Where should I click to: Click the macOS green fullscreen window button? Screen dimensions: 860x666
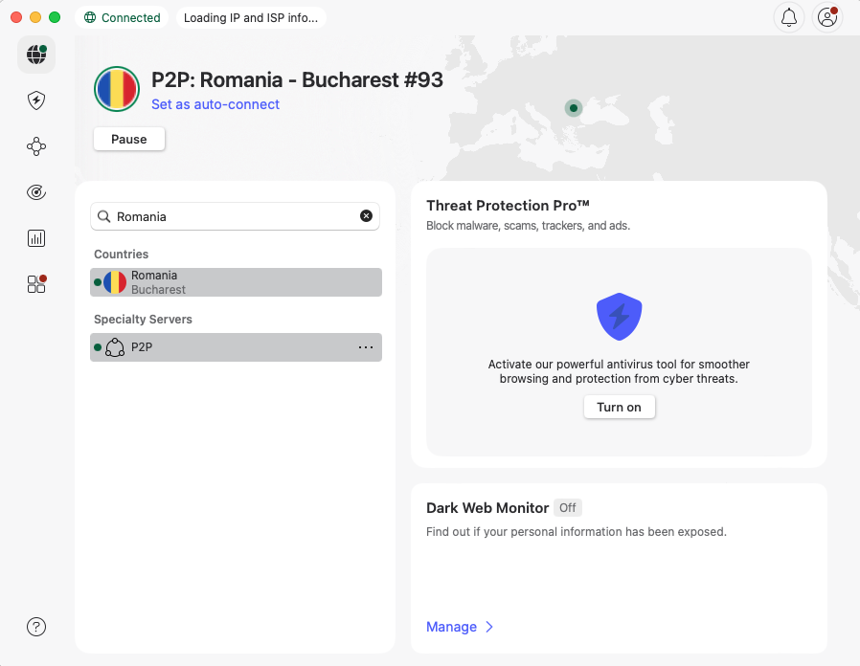pyautogui.click(x=55, y=17)
